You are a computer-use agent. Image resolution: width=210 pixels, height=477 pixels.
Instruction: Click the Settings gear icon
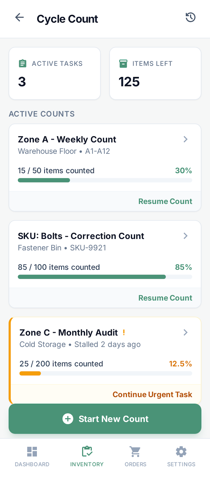click(181, 451)
